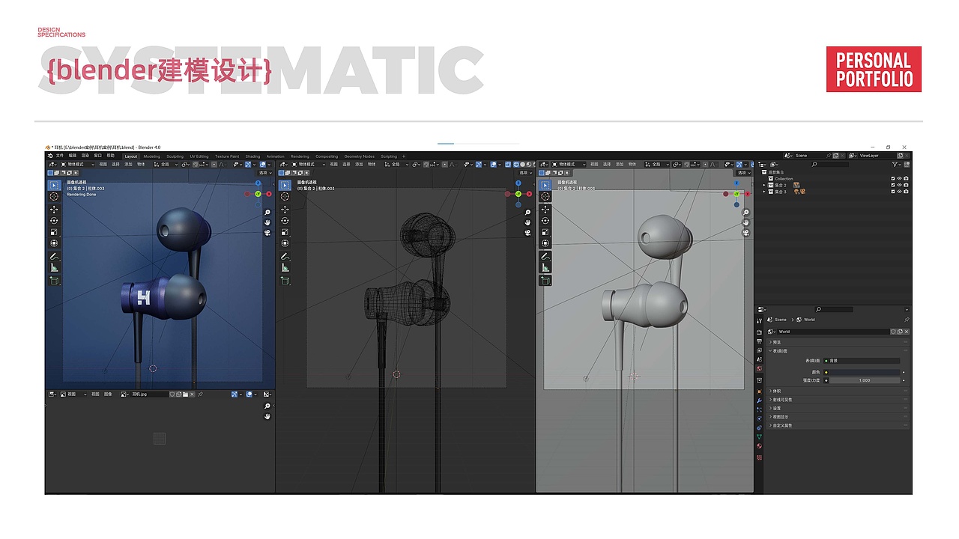Click the outliner search field

pos(829,164)
